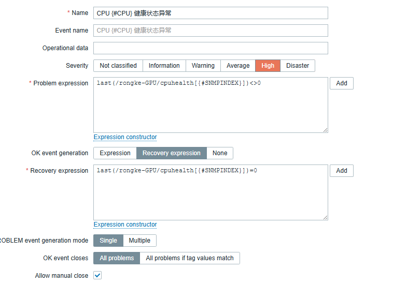Choose Recovery expression for OK event generation
The width and height of the screenshot is (407, 284).
[171, 153]
